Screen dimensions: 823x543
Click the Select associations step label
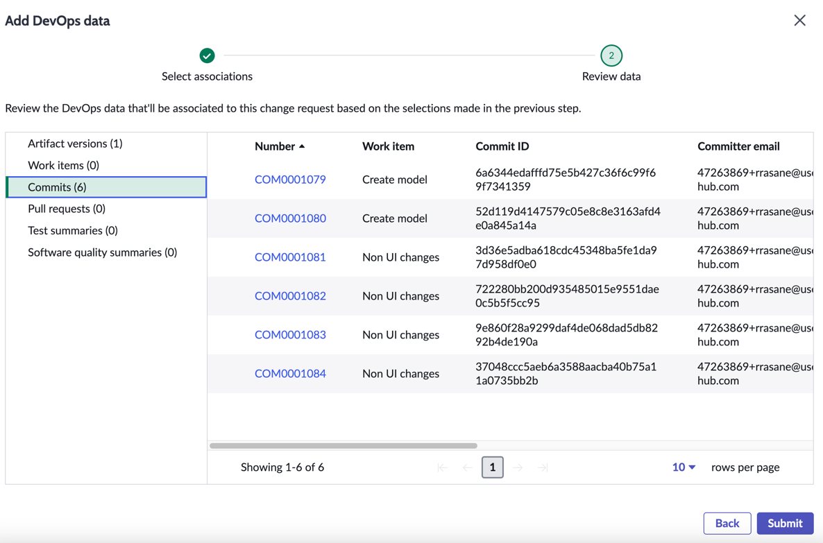pyautogui.click(x=207, y=76)
